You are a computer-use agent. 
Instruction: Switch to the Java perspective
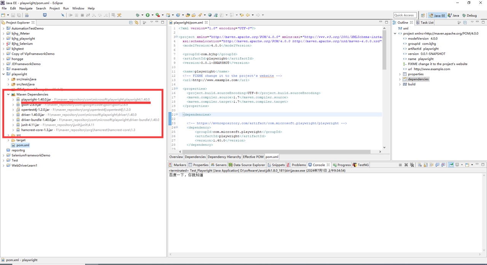[x=453, y=15]
